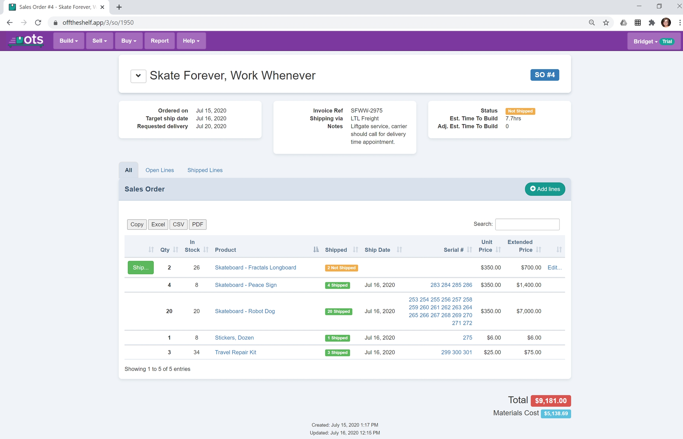This screenshot has width=683, height=439.
Task: Expand the order title chevron dropdown
Action: (x=138, y=76)
